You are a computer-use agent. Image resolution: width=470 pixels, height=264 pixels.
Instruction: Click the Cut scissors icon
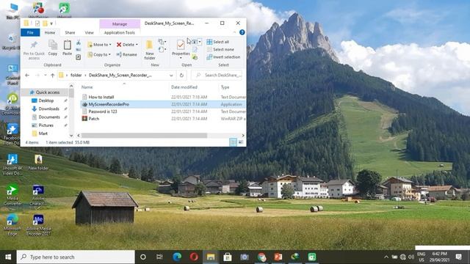tap(79, 43)
